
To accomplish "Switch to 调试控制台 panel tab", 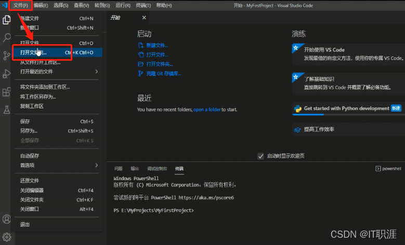I will [157, 169].
